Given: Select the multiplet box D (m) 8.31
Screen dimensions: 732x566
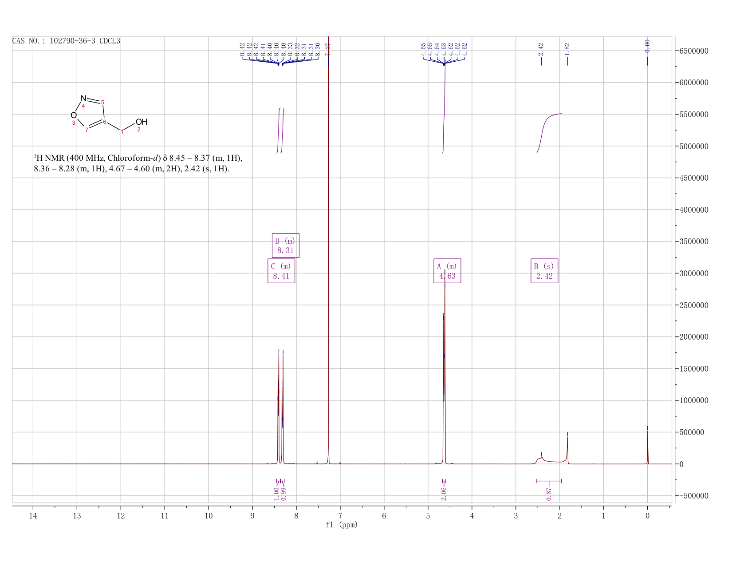Looking at the screenshot, I should (285, 245).
